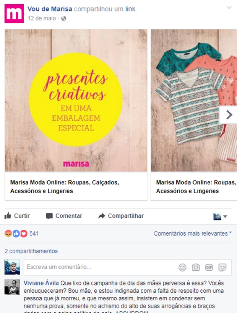The width and height of the screenshot is (237, 313).
Task: Click the Comentar action
Action: tap(64, 216)
